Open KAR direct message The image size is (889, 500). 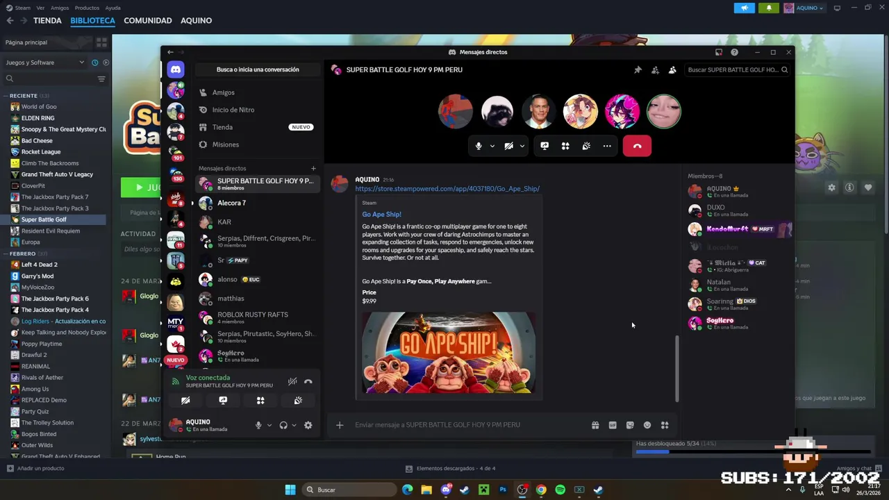click(258, 222)
